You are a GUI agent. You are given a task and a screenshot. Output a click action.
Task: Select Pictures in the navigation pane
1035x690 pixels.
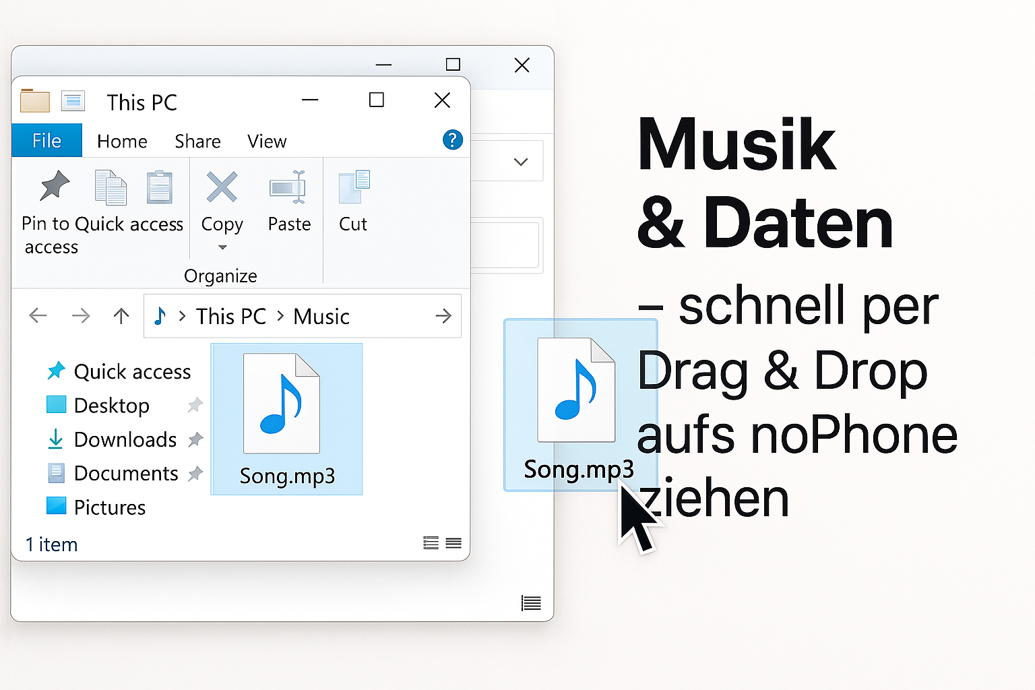(x=109, y=507)
